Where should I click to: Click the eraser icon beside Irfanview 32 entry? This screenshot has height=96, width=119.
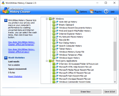57,64
